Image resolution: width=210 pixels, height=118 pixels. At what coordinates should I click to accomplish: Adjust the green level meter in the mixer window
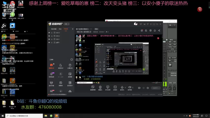point(165,84)
